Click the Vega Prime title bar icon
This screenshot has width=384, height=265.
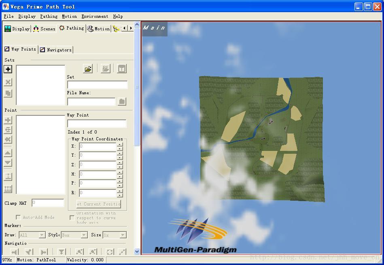[6, 6]
